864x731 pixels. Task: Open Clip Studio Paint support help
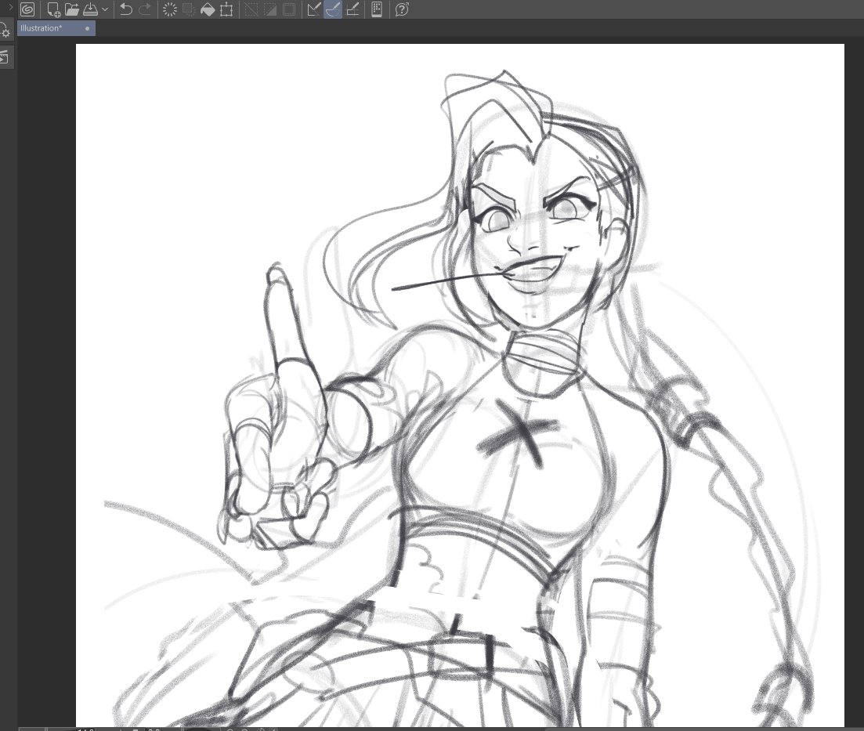(403, 9)
